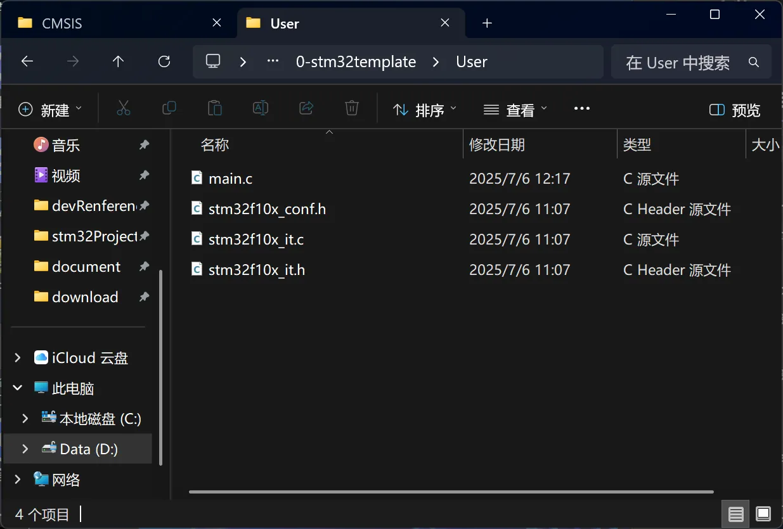Expand the Data (D:) drive node

(25, 449)
